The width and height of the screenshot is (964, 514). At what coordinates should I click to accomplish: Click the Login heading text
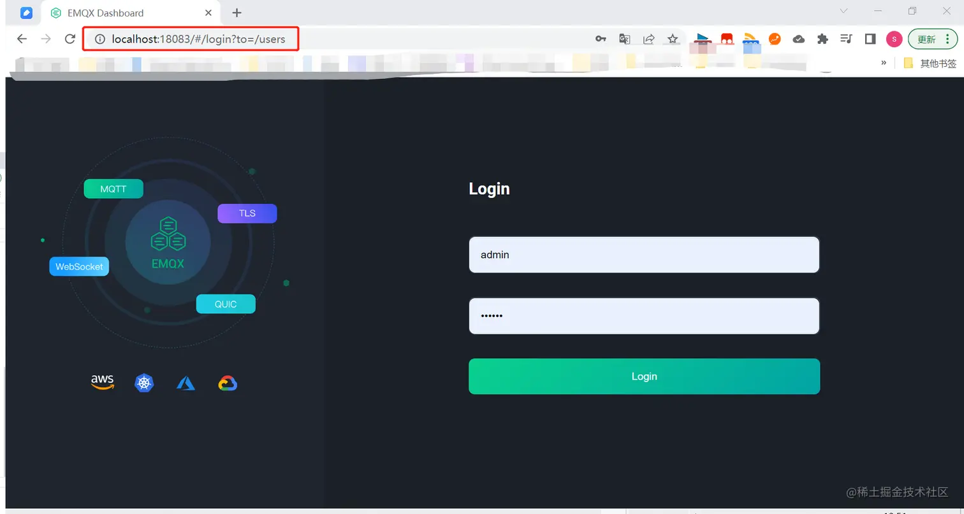point(489,189)
